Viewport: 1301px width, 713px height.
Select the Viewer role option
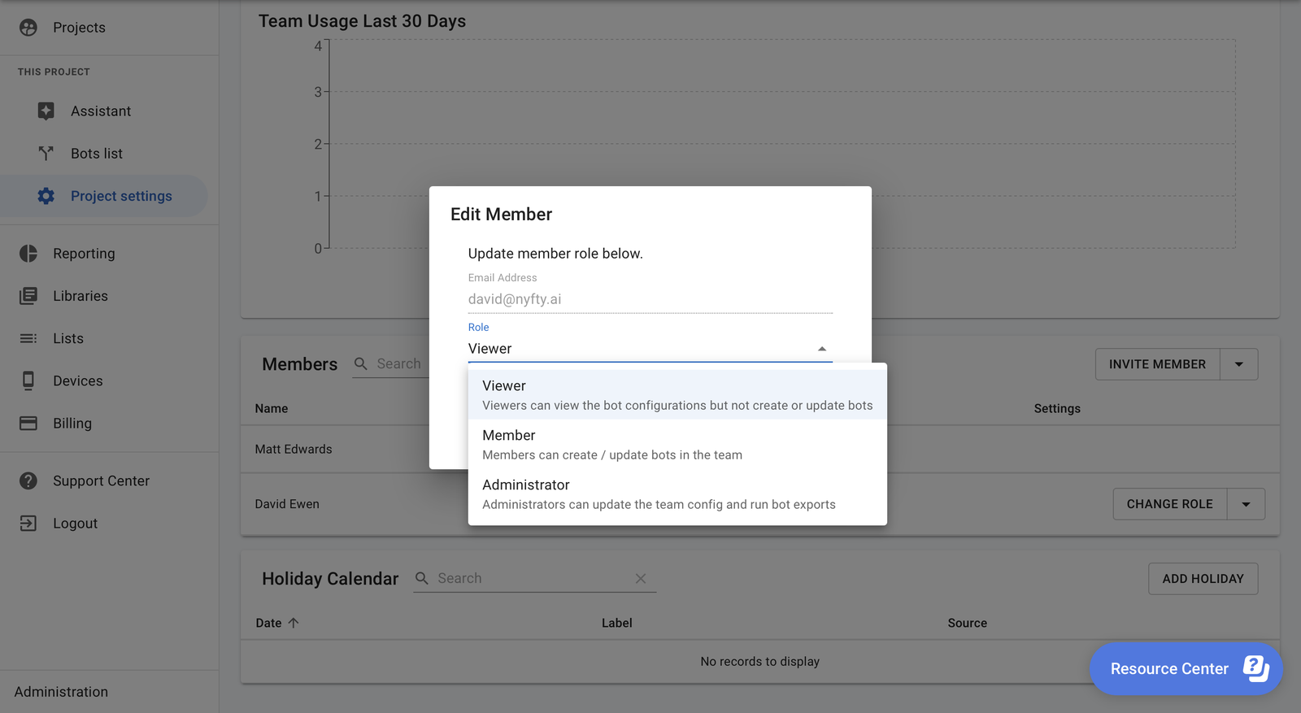pos(677,394)
